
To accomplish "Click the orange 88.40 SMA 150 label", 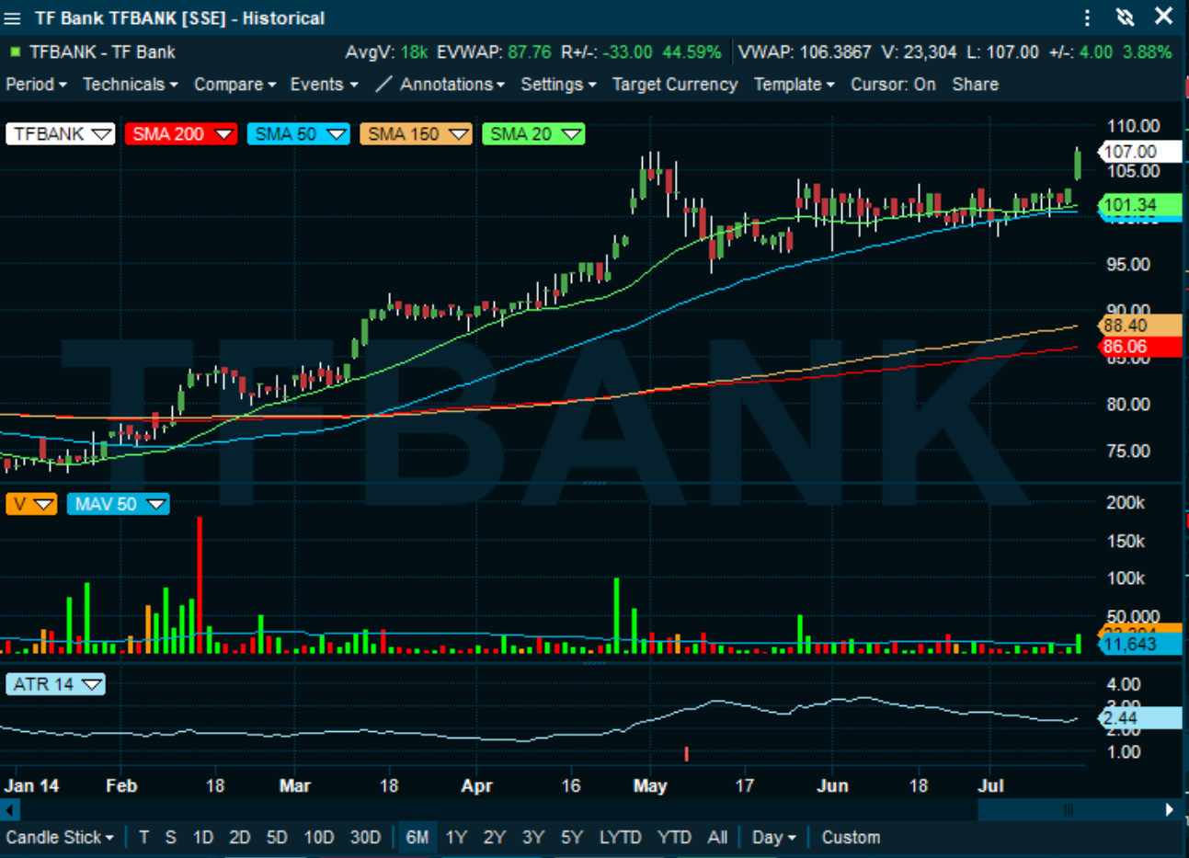I will (x=1138, y=326).
